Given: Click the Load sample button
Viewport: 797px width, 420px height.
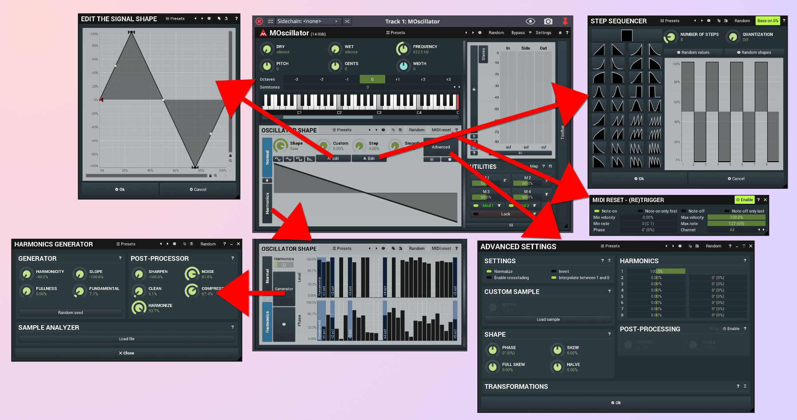Looking at the screenshot, I should (548, 319).
